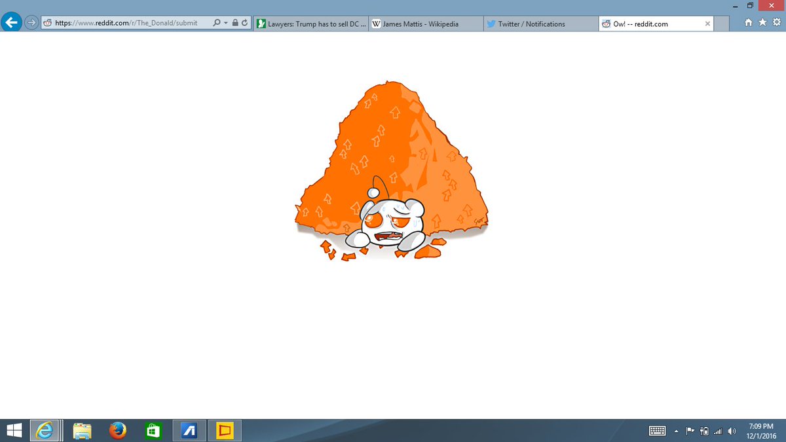Open network signal tray icon
This screenshot has height=442, width=786.
pos(718,431)
